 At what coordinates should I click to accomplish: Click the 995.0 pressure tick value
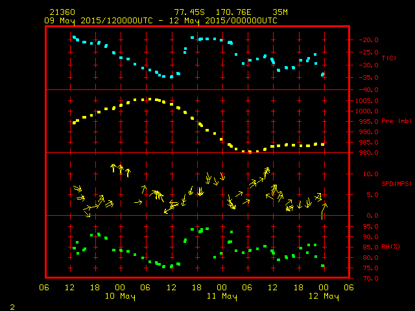coord(369,122)
